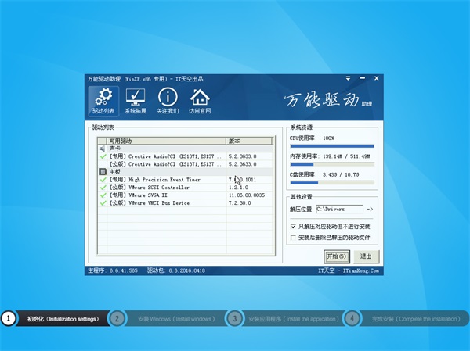Click the 声卡 speaker category icon
This screenshot has height=351, width=470.
103,148
